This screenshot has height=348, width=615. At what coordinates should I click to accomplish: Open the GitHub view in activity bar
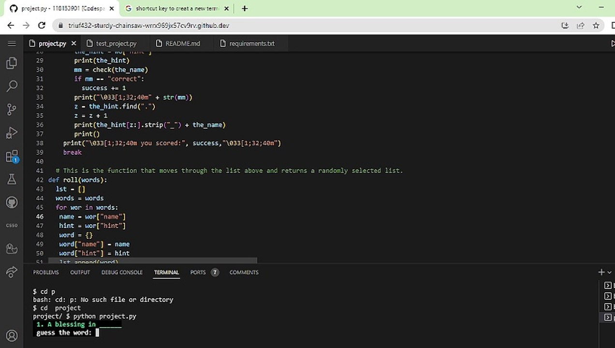click(12, 203)
